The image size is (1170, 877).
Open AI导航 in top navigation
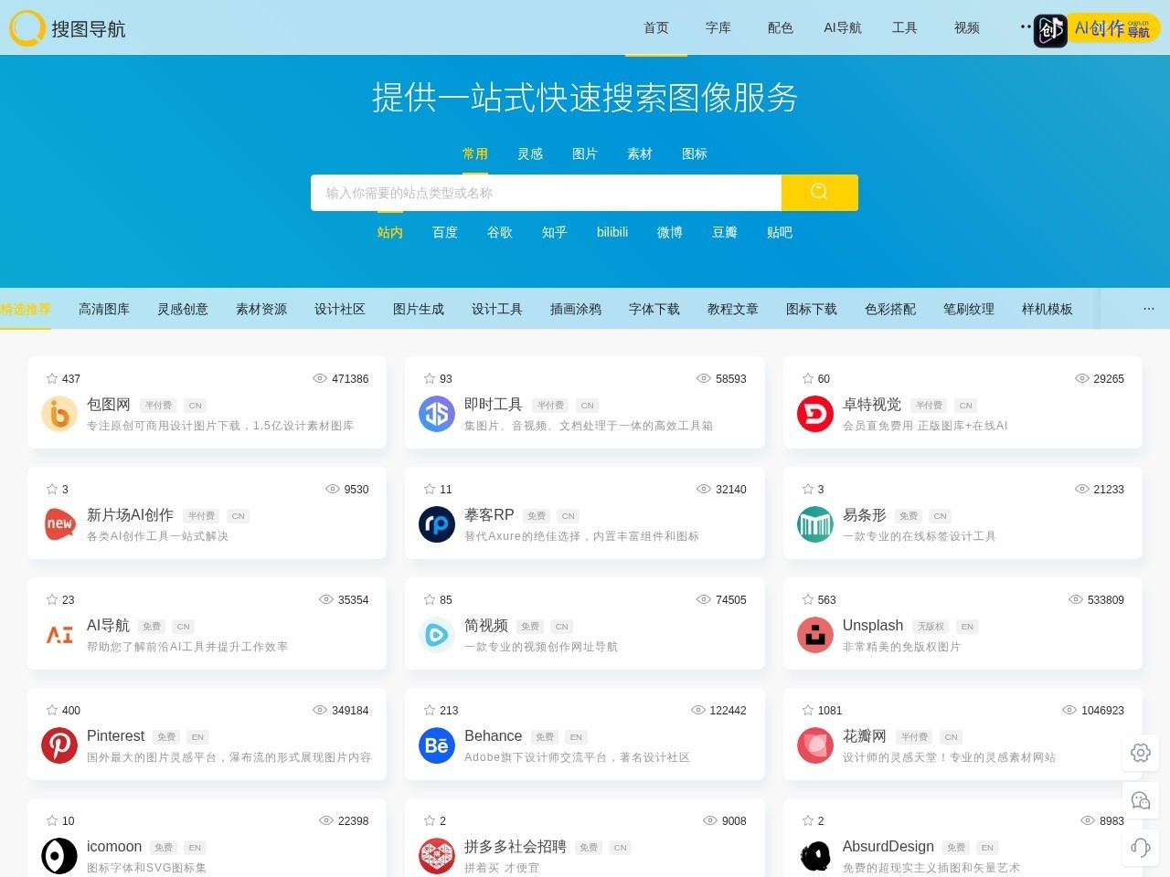click(843, 27)
